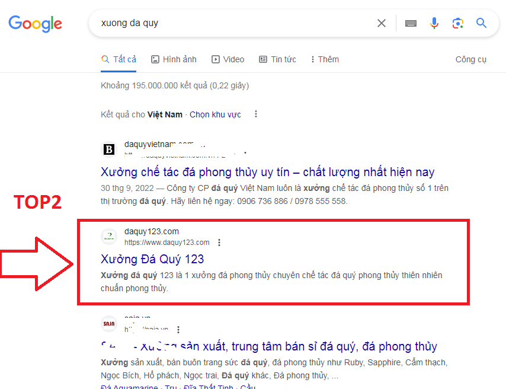The width and height of the screenshot is (506, 389).
Task: Start voice search with microphone icon
Action: (434, 23)
